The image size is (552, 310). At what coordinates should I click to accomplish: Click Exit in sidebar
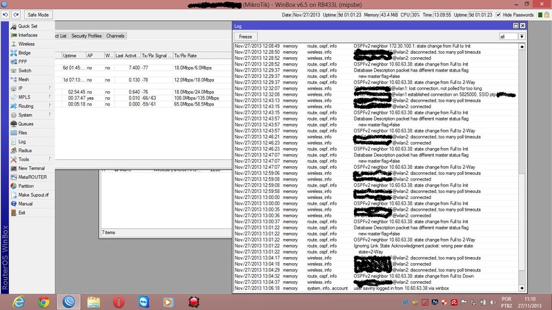pyautogui.click(x=22, y=213)
